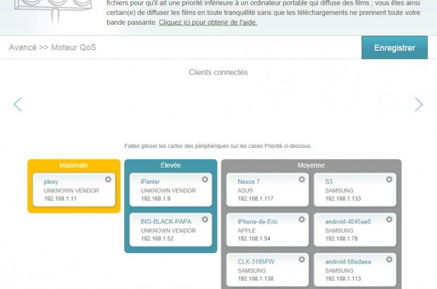Select the Maximale priority header
The height and width of the screenshot is (289, 437).
73,165
